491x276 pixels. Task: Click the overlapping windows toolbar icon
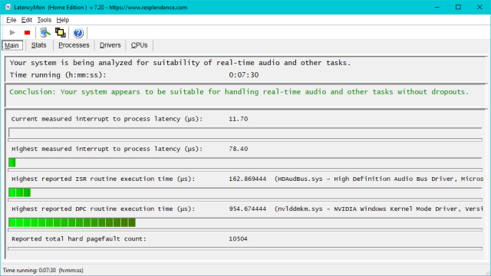(x=61, y=32)
